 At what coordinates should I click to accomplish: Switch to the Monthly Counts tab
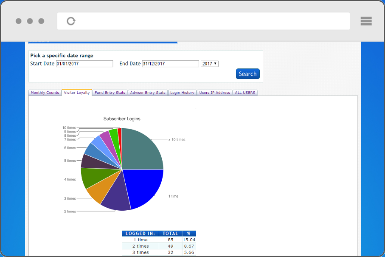pyautogui.click(x=45, y=93)
